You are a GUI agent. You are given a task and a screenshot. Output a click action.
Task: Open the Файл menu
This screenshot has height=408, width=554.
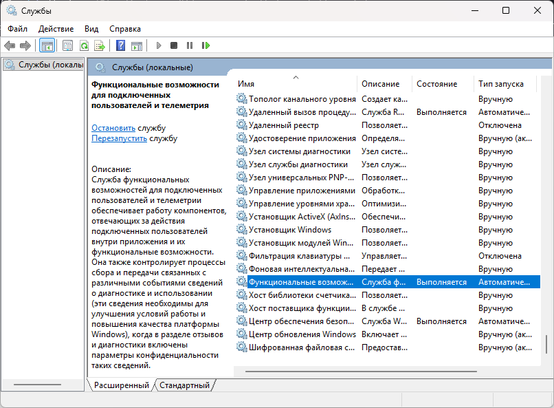tap(18, 29)
